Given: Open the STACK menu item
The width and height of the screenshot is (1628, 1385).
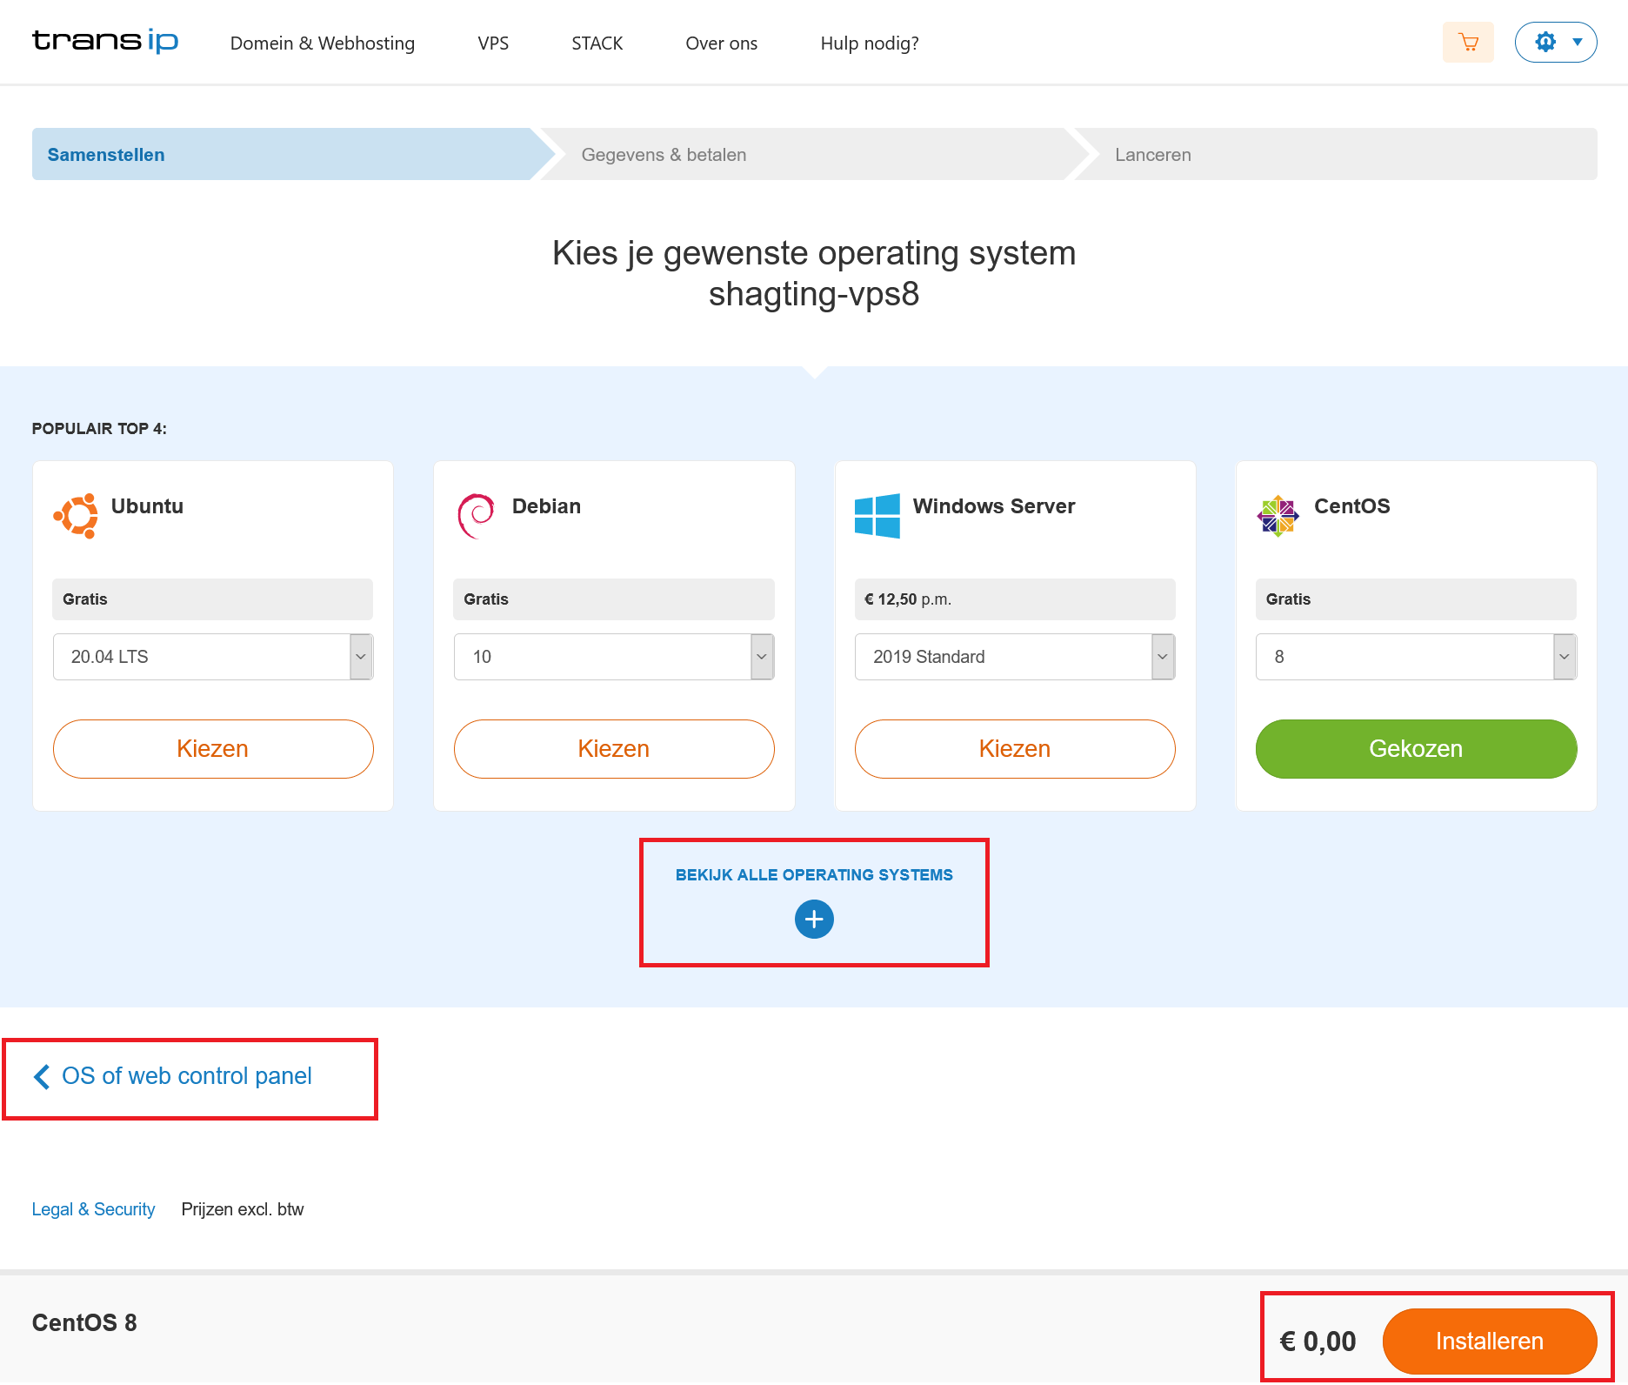Looking at the screenshot, I should (597, 43).
